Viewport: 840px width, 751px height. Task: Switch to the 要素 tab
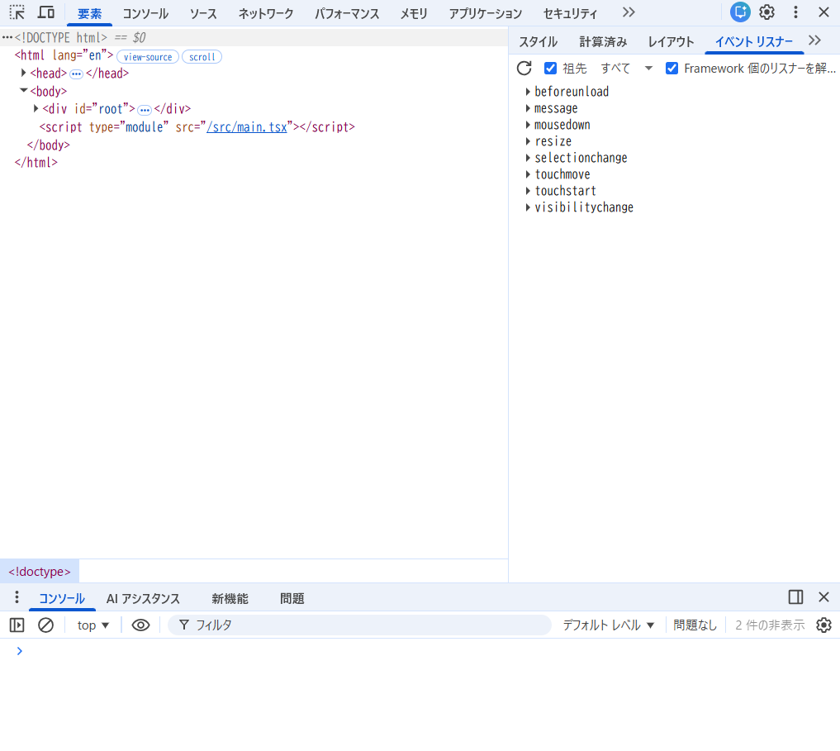(x=89, y=13)
